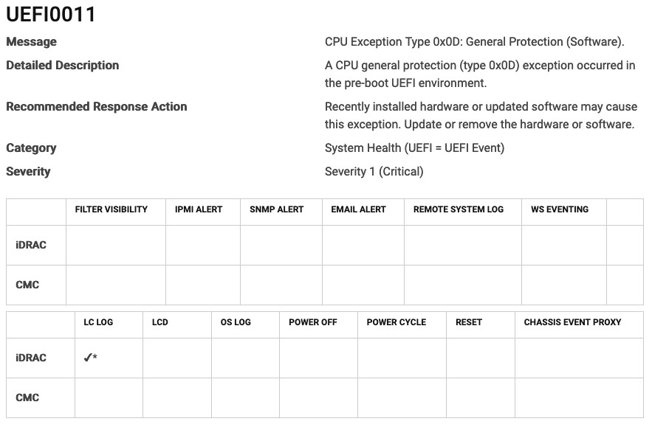Click the RESET column header
This screenshot has width=652, height=427.
pos(469,322)
